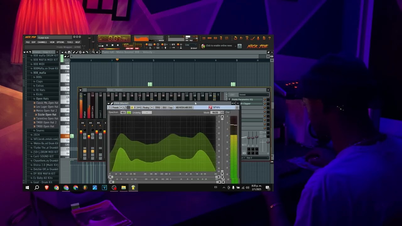Select the mute tool in piano roll
402x226 pixels.
(x=84, y=52)
